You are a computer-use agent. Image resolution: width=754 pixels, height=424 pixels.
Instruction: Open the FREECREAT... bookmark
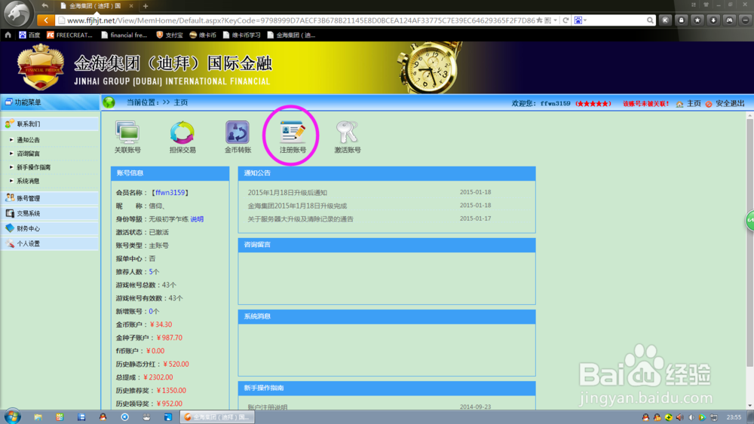(x=69, y=35)
